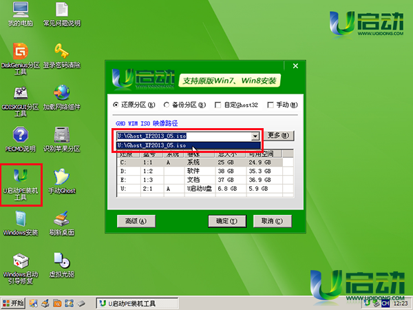Tick the 手动 checkbox

(x=282, y=105)
